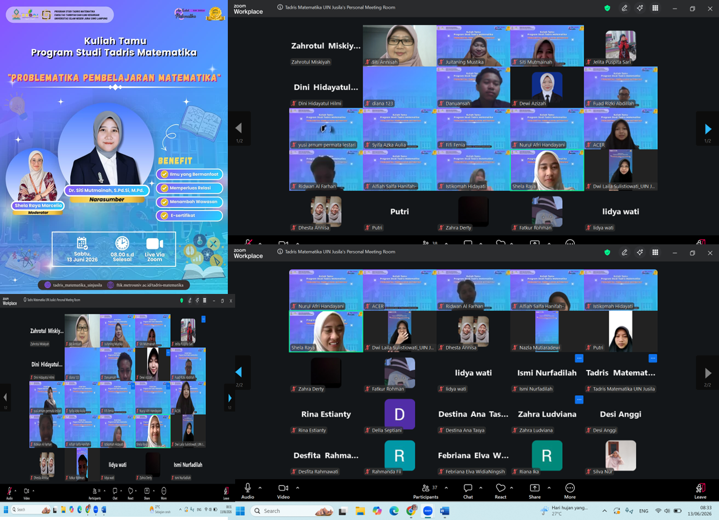
Task: Leave the meeting from the 37-participant toolbar
Action: point(700,491)
